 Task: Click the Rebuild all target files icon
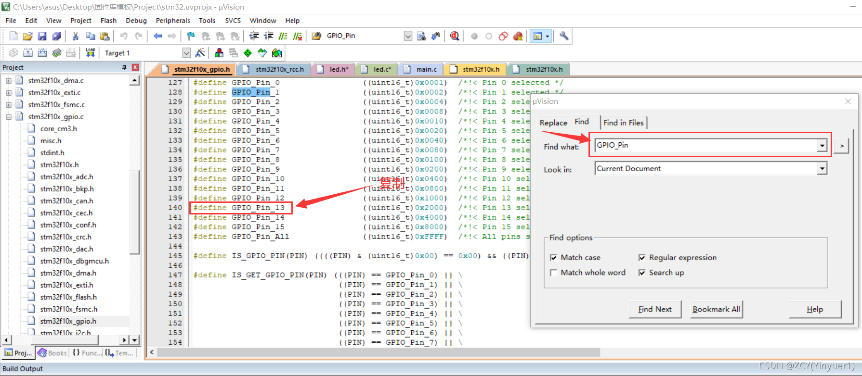coord(42,53)
